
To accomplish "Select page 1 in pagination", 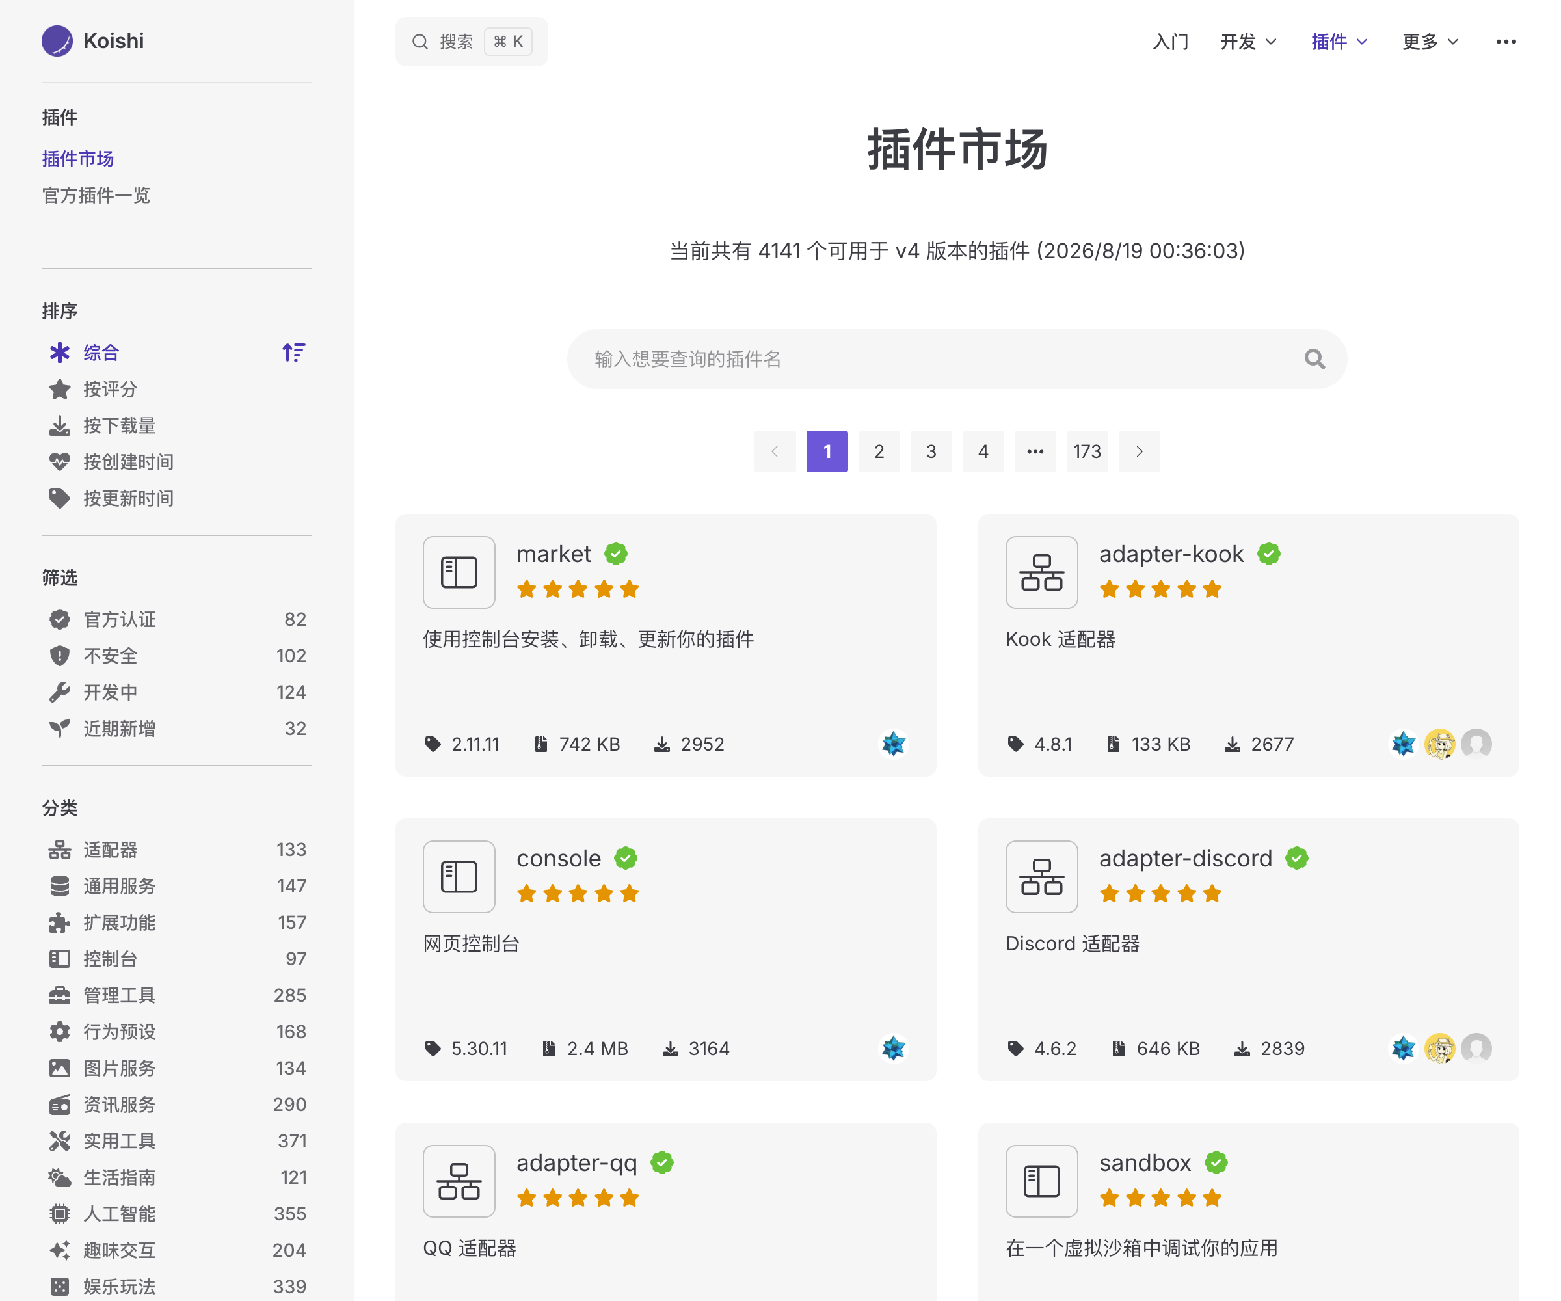I will (x=827, y=451).
